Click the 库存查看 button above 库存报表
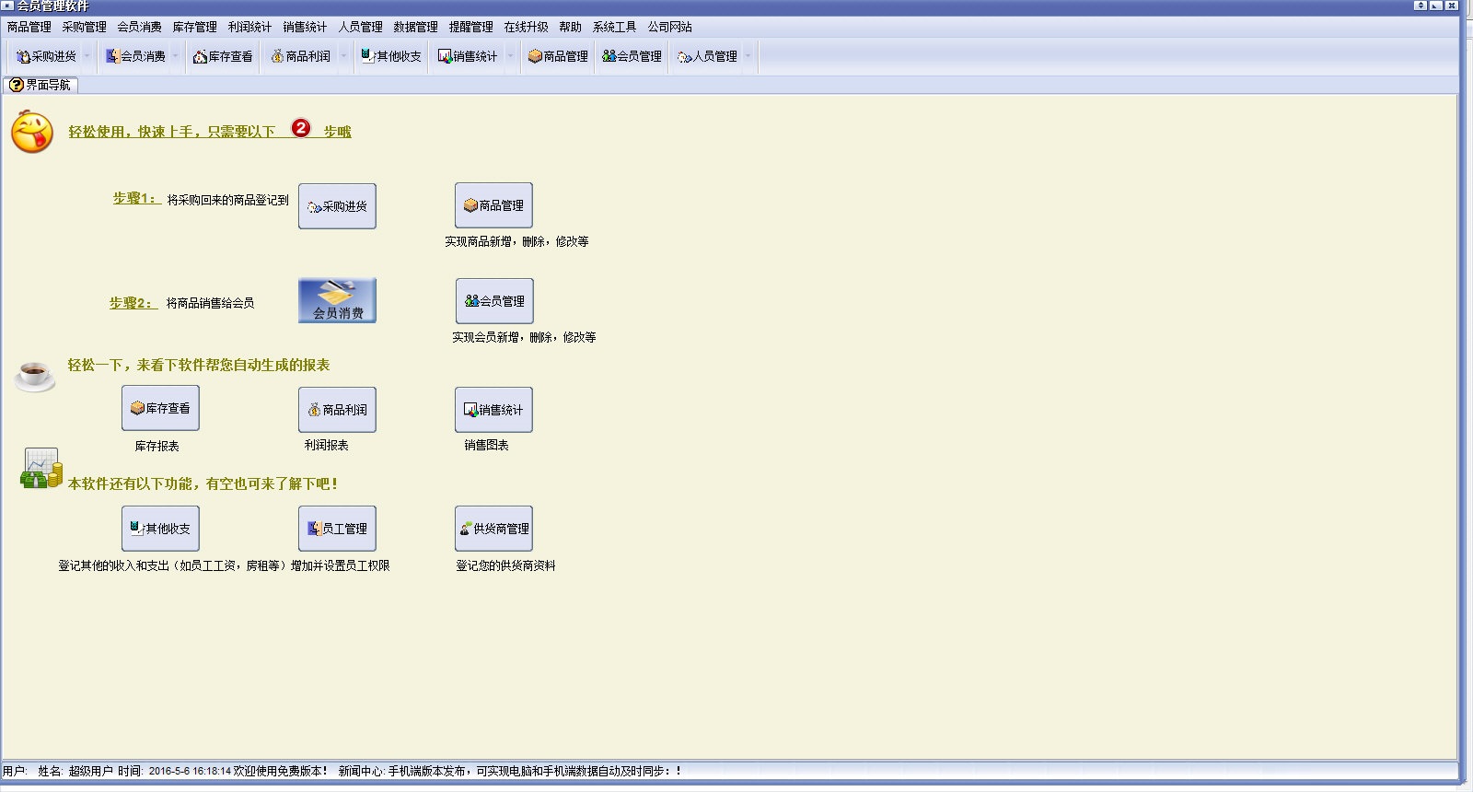Viewport: 1473px width, 792px height. pos(160,408)
